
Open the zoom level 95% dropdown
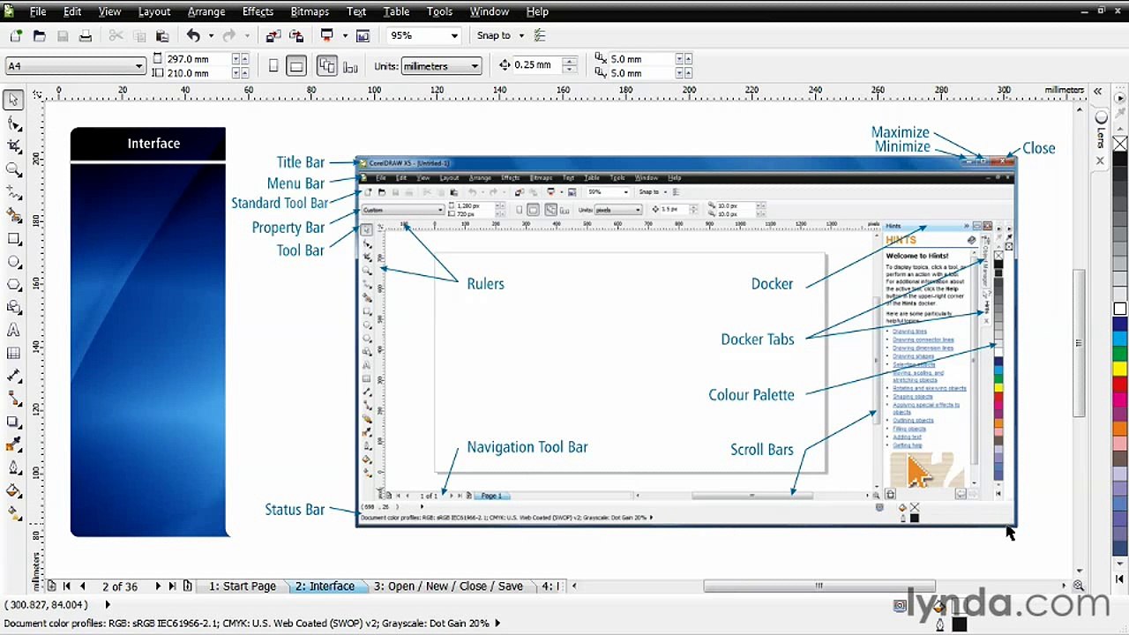click(x=454, y=35)
